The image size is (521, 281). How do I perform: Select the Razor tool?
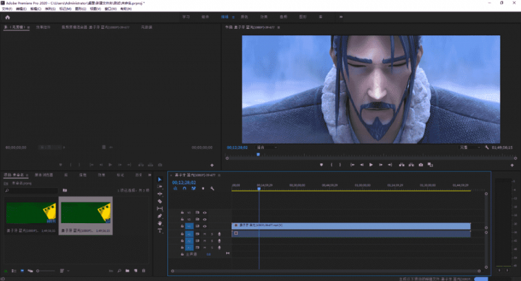[160, 201]
